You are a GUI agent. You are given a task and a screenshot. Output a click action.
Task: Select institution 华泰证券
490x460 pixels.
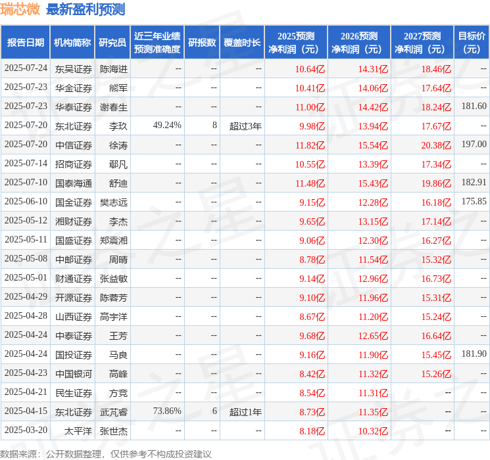pyautogui.click(x=74, y=107)
